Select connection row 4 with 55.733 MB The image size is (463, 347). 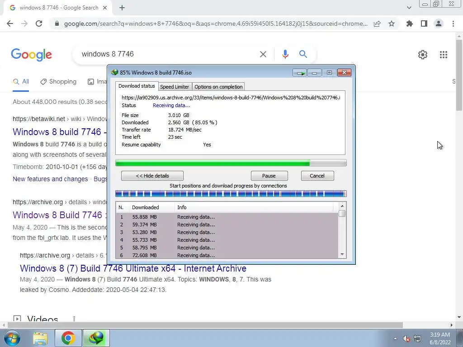click(x=227, y=240)
